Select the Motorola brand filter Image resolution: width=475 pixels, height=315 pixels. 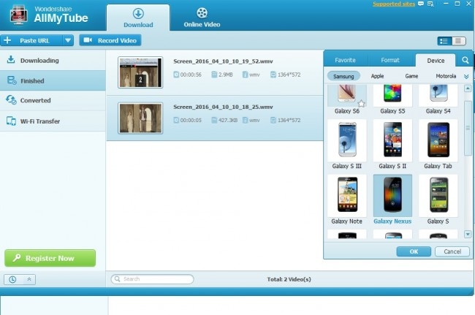click(x=446, y=76)
